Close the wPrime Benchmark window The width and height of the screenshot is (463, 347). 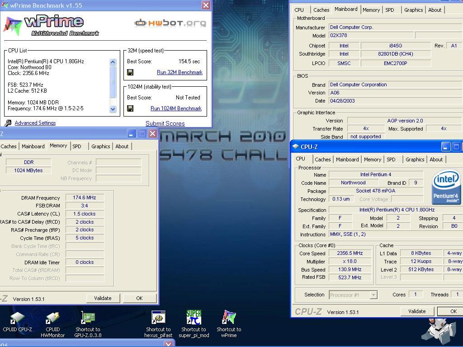click(206, 5)
